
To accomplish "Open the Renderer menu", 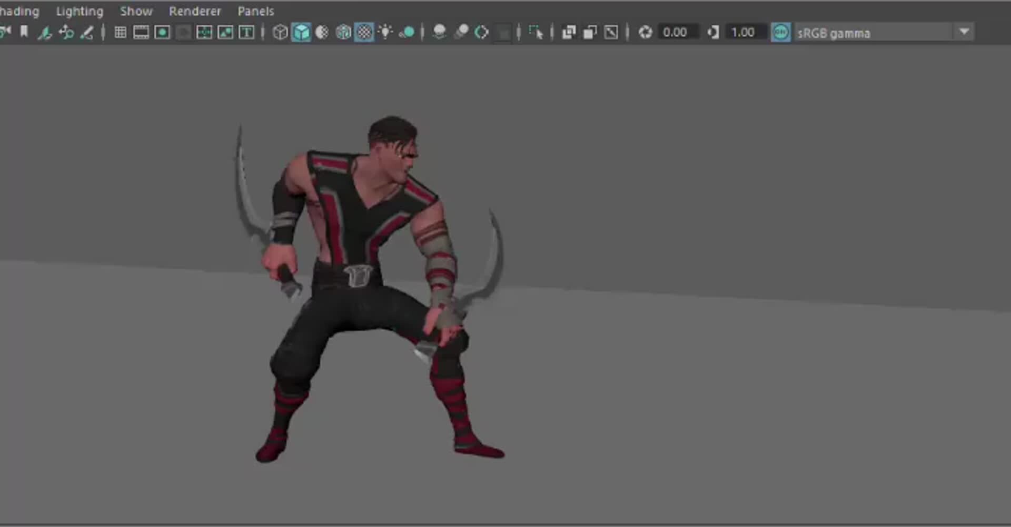I will [x=195, y=11].
